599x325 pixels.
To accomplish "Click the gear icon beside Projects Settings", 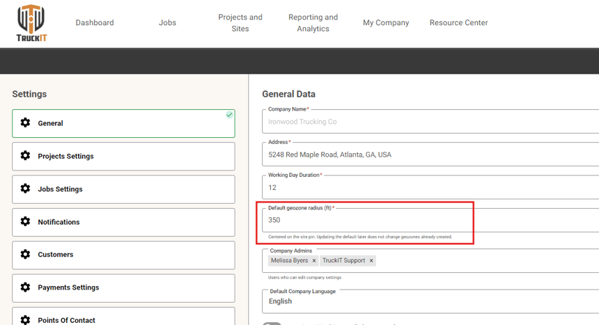I will (25, 155).
